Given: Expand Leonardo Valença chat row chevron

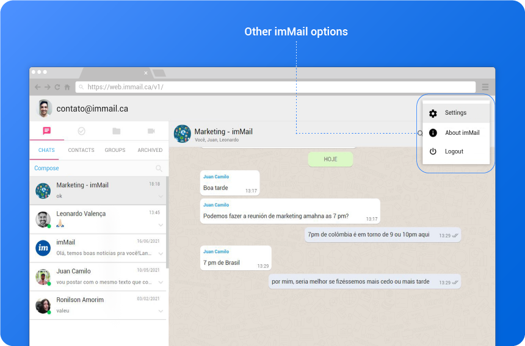Looking at the screenshot, I should click(161, 225).
